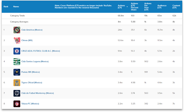Viewport: 184px width, 112px height.
Task: Select the Category Totals row
Action: pos(92,16)
